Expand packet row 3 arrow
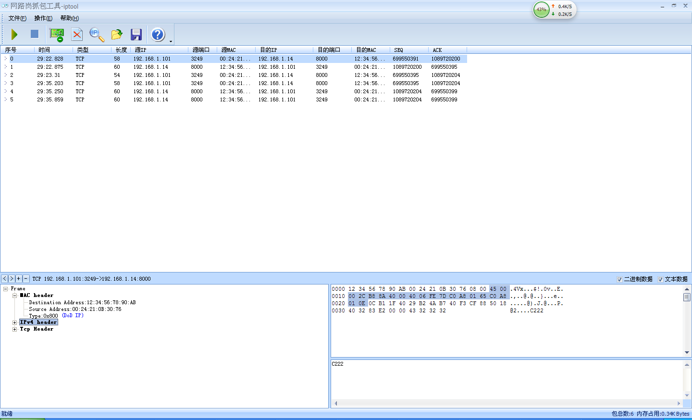This screenshot has height=420, width=692. pos(6,83)
